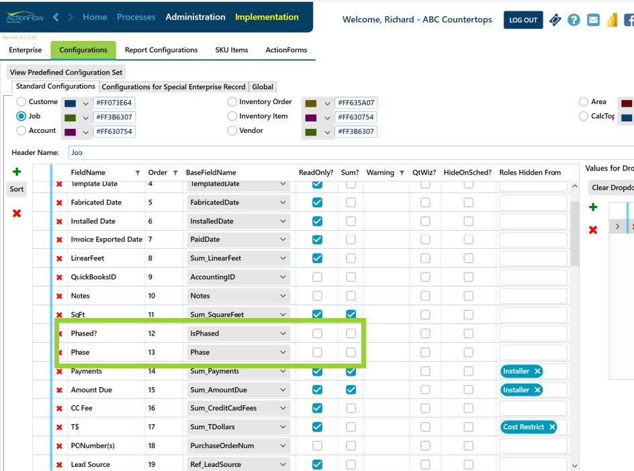Select the Area radio button

tap(584, 102)
